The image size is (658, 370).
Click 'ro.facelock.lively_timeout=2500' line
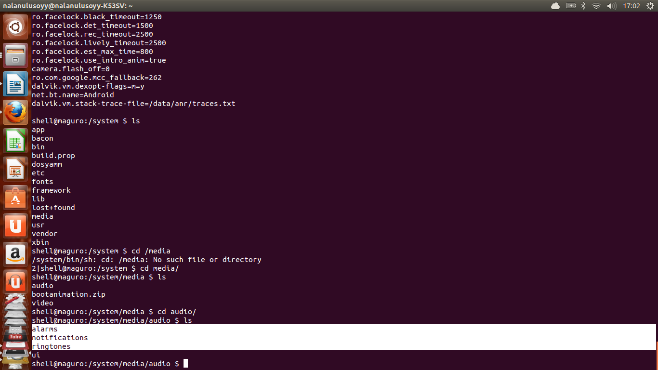pyautogui.click(x=99, y=43)
